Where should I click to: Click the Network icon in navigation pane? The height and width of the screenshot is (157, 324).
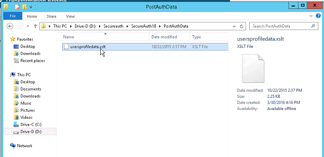pyautogui.click(x=13, y=146)
